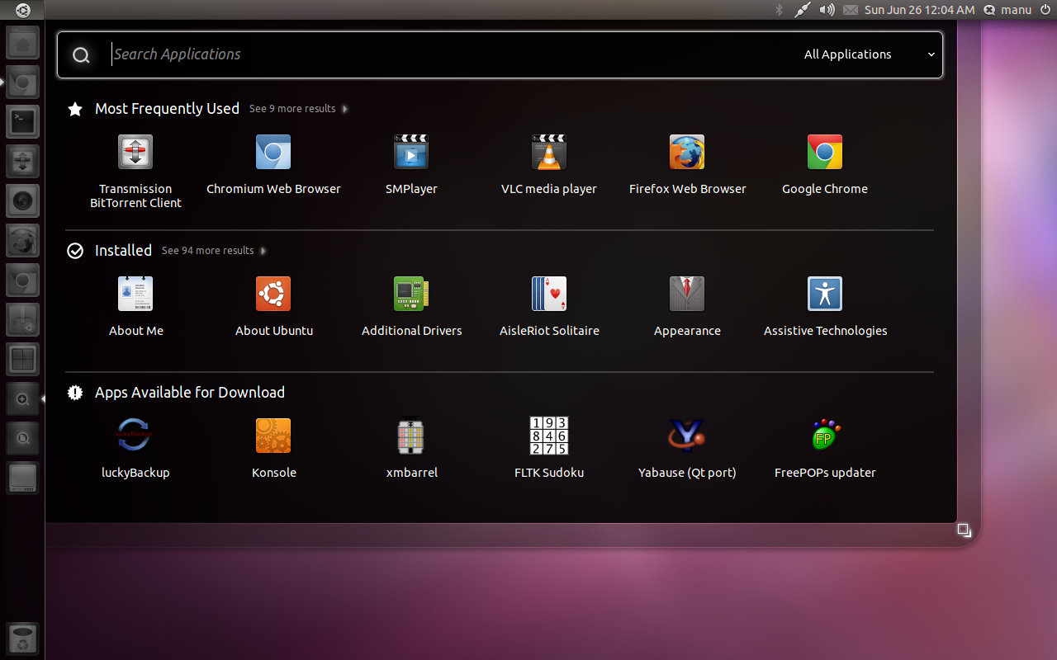Launch SMPlayer from the dash
Screen dimensions: 1057x660
coord(411,165)
